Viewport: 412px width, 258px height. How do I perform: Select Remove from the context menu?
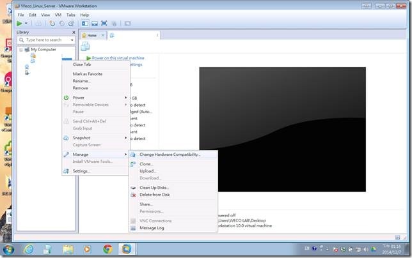coord(81,88)
